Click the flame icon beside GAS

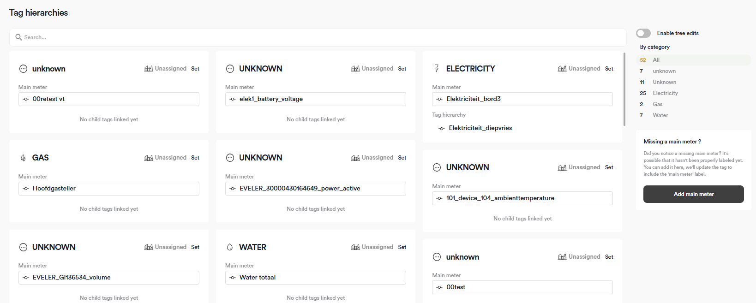point(23,158)
